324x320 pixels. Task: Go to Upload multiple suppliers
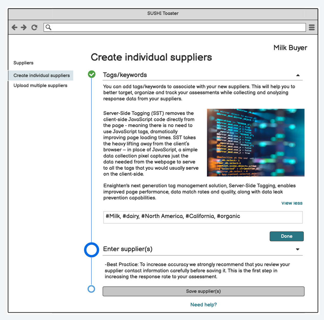point(40,85)
